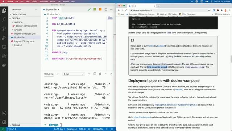The height and width of the screenshot is (131, 232).
Task: Reload the Chrome page
Action: pyautogui.click(x=127, y=10)
